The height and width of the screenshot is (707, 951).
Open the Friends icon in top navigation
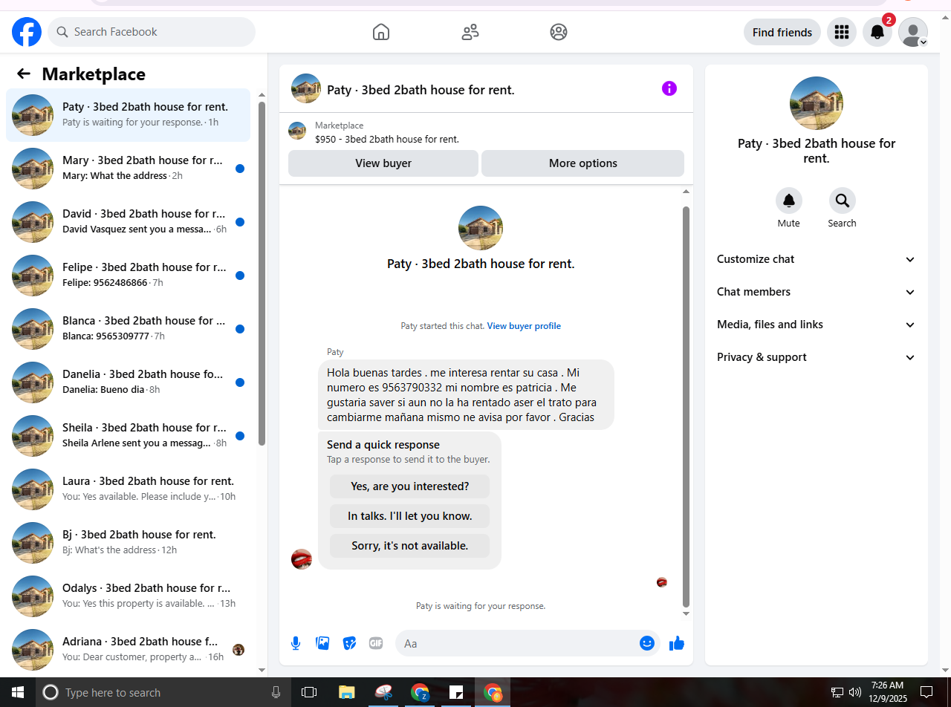pyautogui.click(x=470, y=32)
